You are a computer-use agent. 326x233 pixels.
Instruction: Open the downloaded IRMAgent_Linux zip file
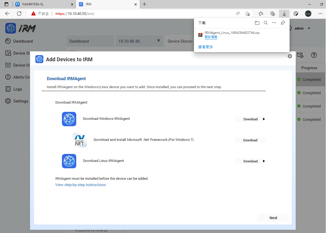tap(211, 37)
